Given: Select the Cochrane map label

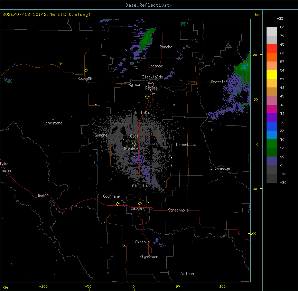Looking at the screenshot, I should tap(111, 196).
